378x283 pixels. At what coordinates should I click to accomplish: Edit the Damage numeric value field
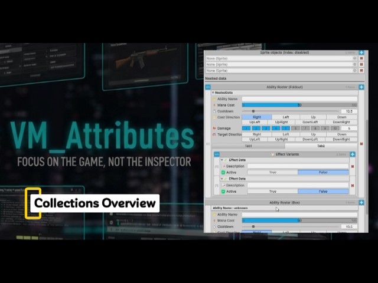349,129
